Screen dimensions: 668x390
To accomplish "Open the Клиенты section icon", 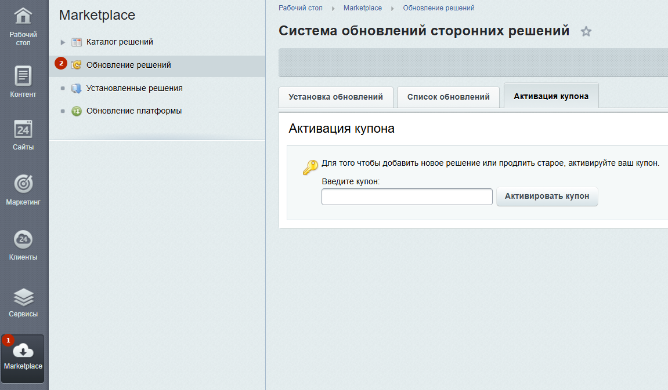I will click(23, 238).
